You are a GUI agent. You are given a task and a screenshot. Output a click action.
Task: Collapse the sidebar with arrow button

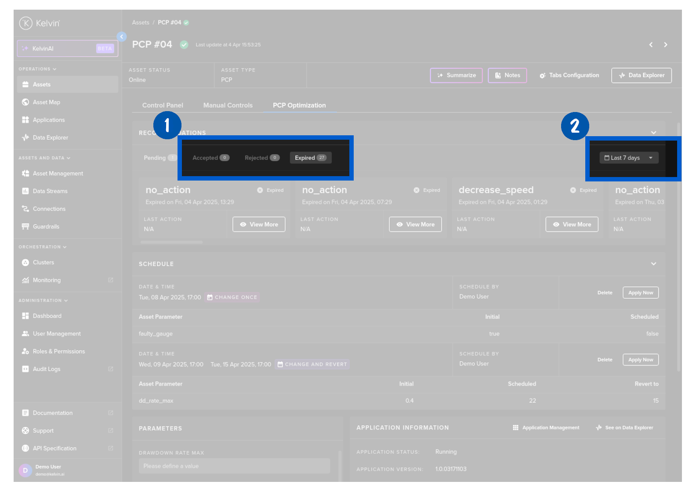tap(122, 36)
